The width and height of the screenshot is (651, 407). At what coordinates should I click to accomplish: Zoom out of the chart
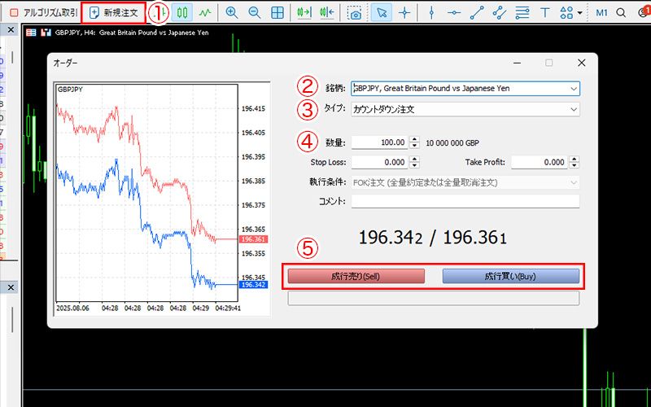coord(254,13)
